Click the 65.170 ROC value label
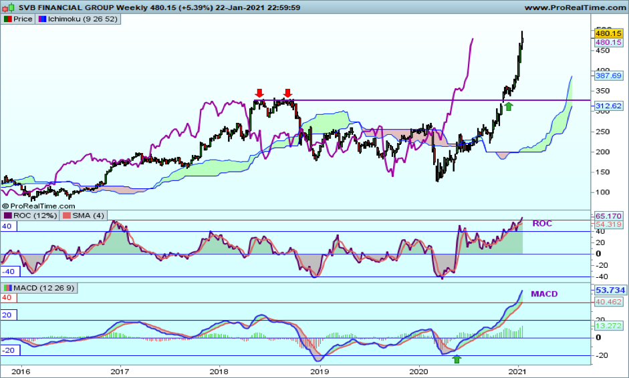 (608, 216)
